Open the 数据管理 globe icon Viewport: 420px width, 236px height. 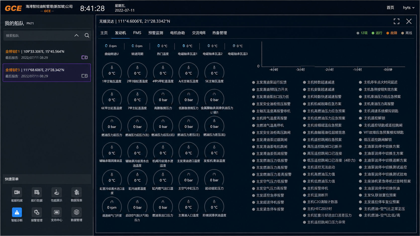point(77,212)
